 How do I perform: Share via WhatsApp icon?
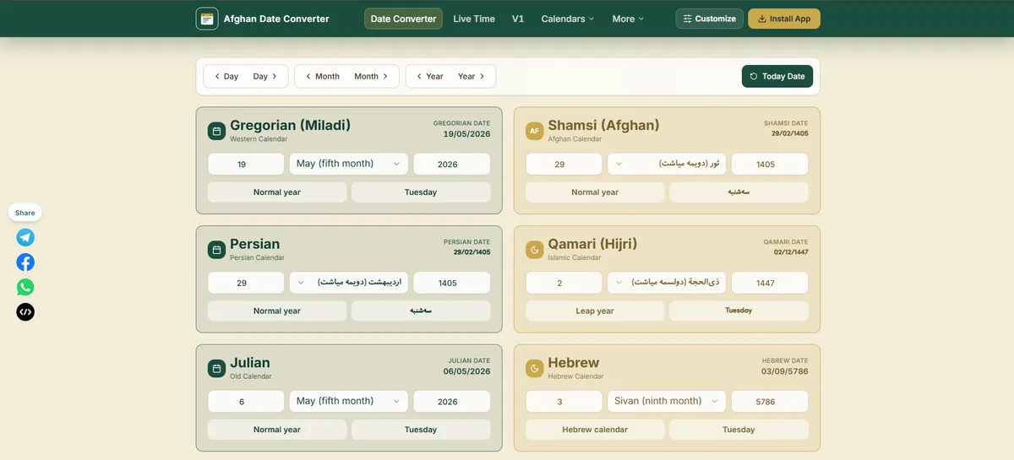pos(25,287)
